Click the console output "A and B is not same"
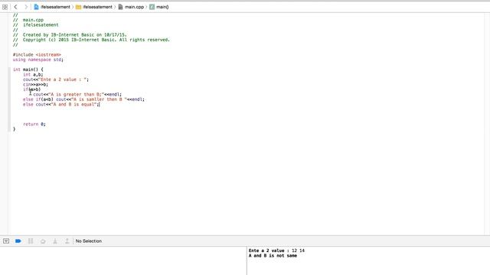The image size is (490, 275). point(273,256)
